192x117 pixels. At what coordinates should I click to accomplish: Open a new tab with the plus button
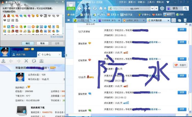[174, 20]
